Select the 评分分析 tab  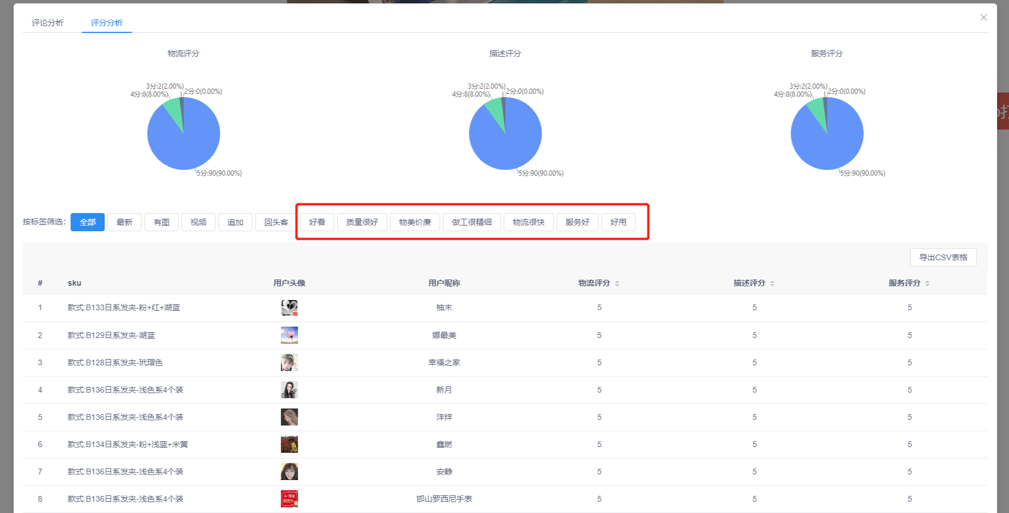[107, 23]
